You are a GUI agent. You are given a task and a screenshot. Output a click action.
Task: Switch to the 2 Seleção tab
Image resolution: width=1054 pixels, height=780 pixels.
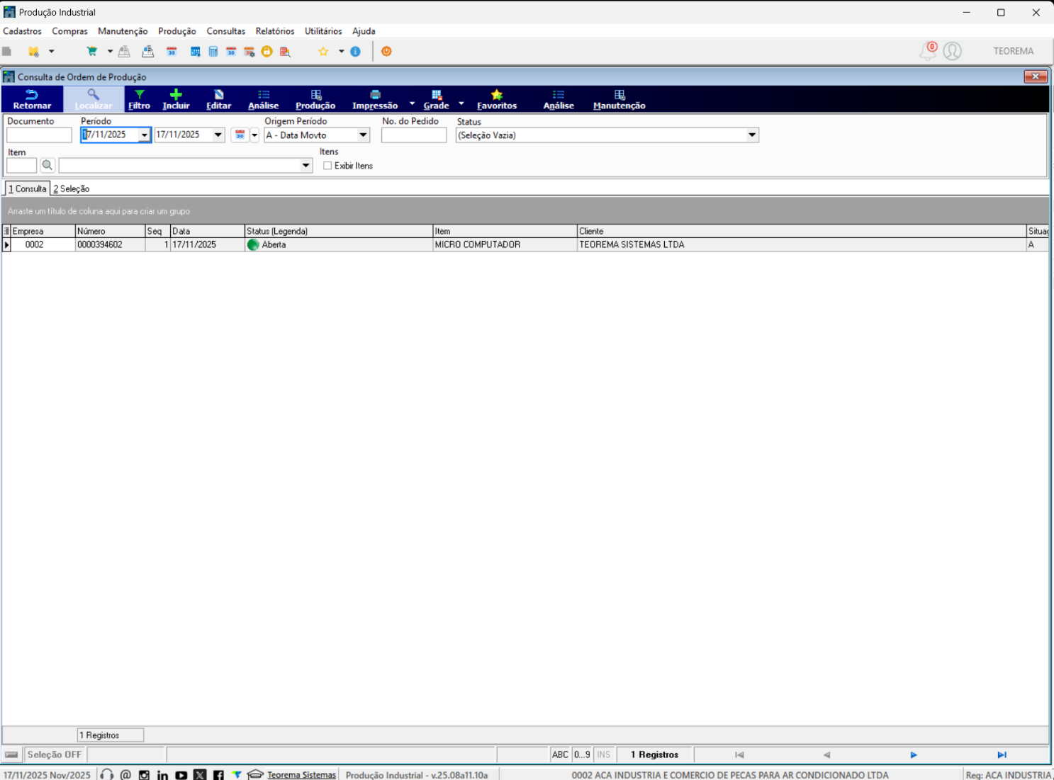pyautogui.click(x=72, y=189)
